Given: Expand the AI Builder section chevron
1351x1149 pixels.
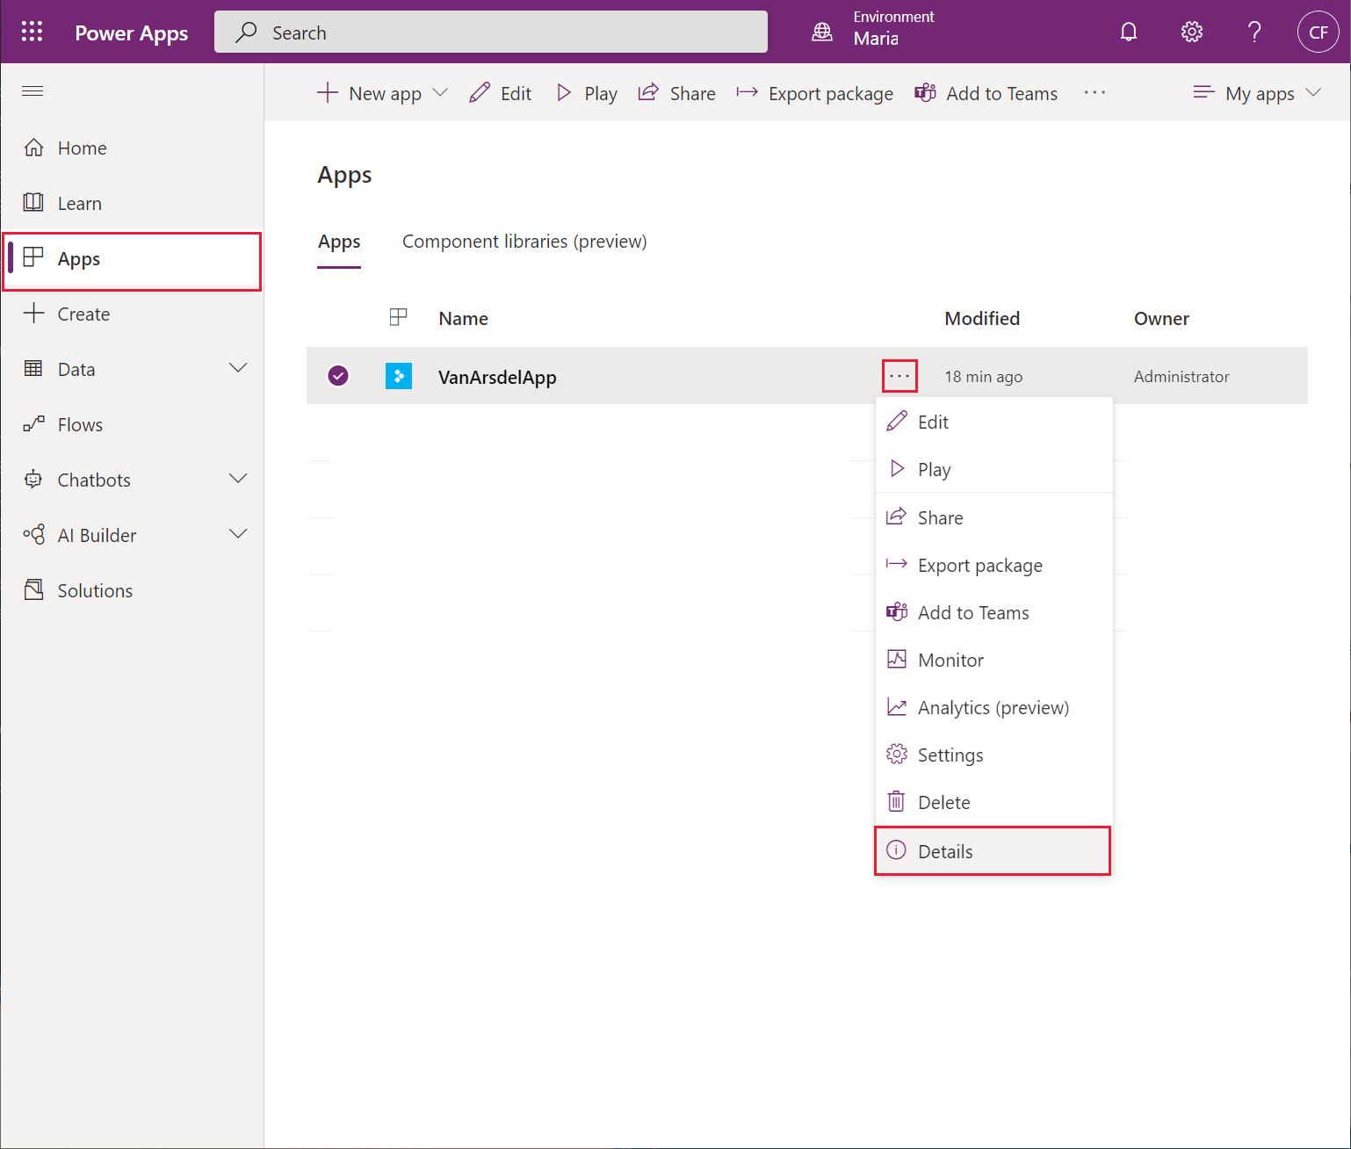Looking at the screenshot, I should coord(238,534).
